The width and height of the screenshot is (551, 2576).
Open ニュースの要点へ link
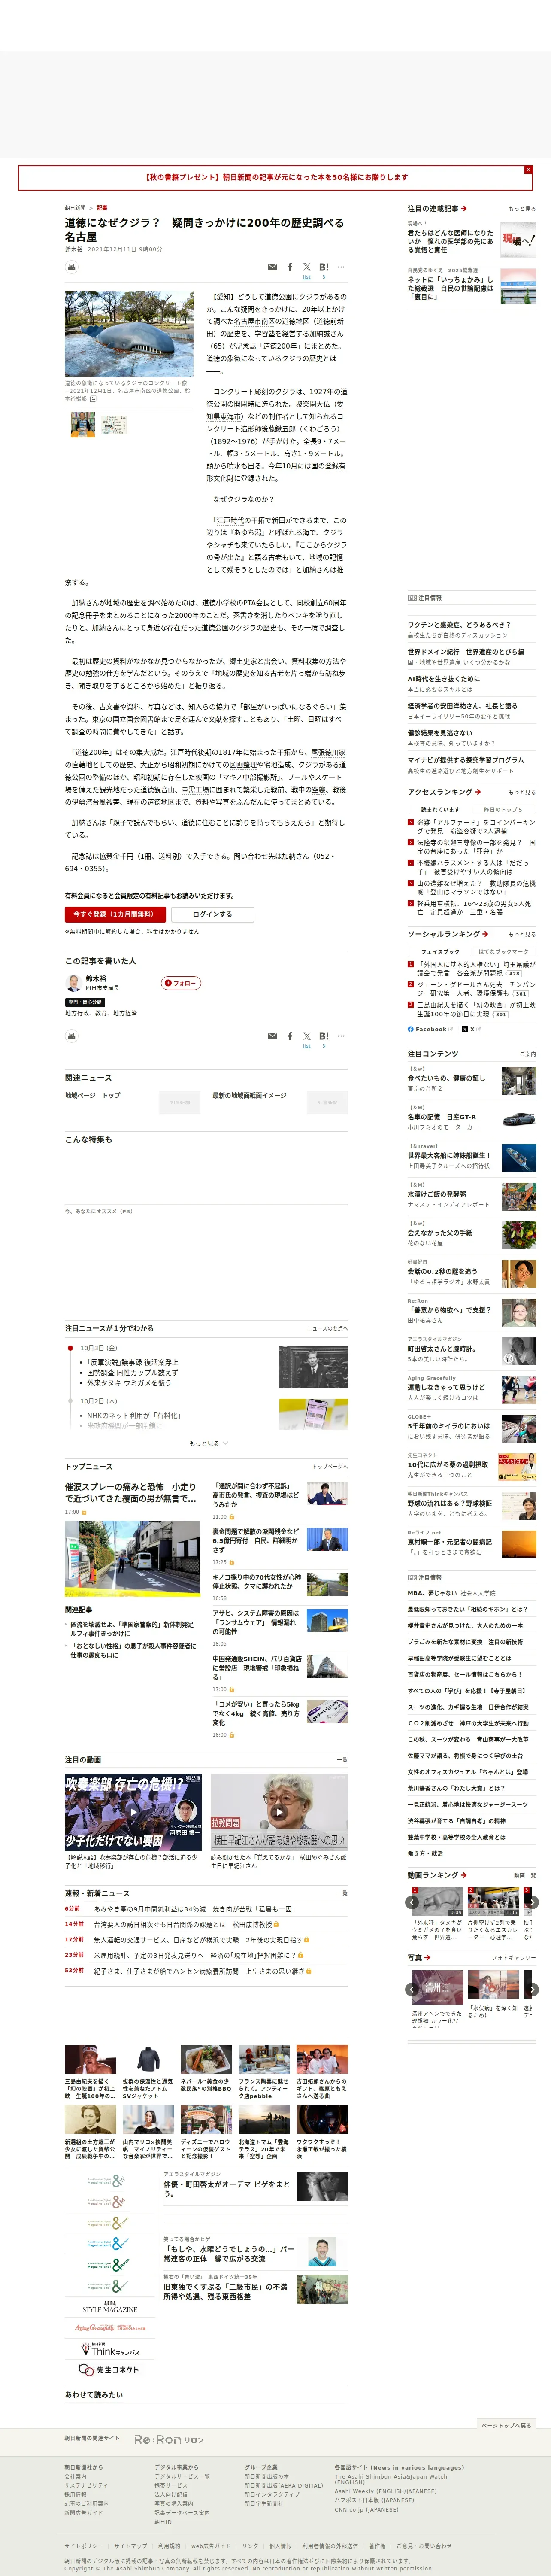327,1329
